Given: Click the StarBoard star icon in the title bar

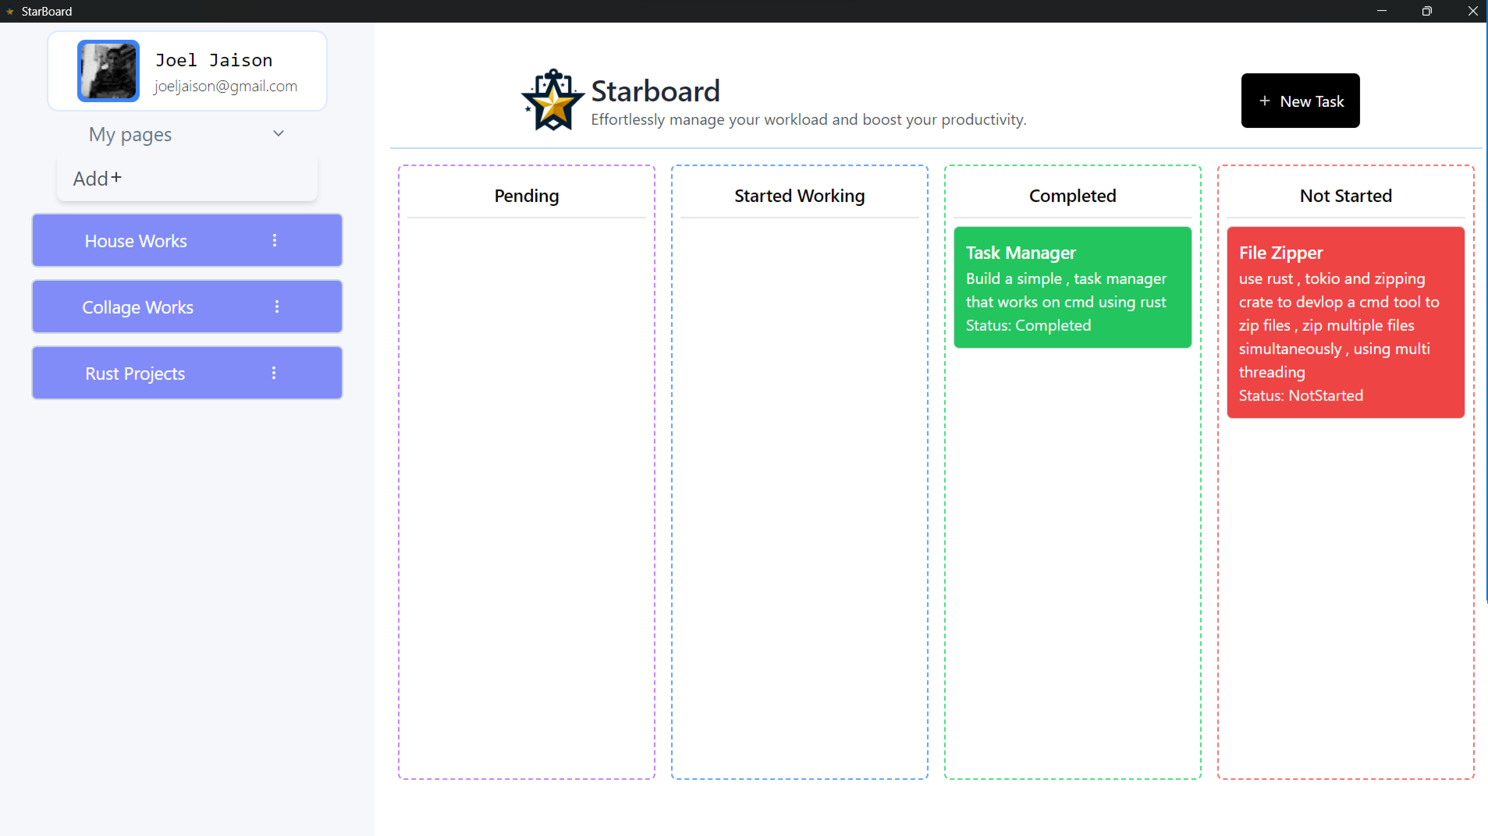Looking at the screenshot, I should click(10, 11).
